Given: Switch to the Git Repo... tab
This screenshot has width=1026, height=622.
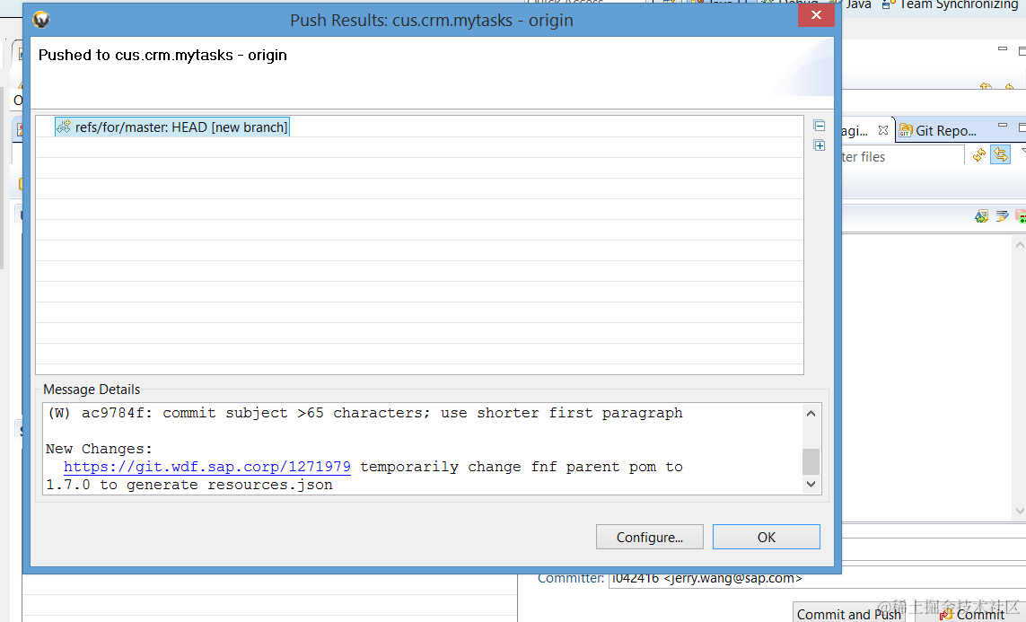Looking at the screenshot, I should coord(938,131).
